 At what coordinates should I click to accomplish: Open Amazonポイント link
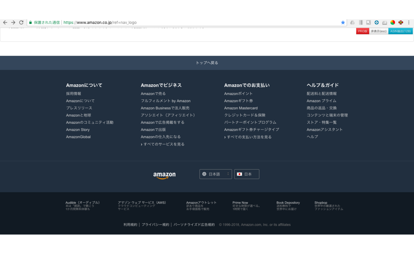(239, 93)
